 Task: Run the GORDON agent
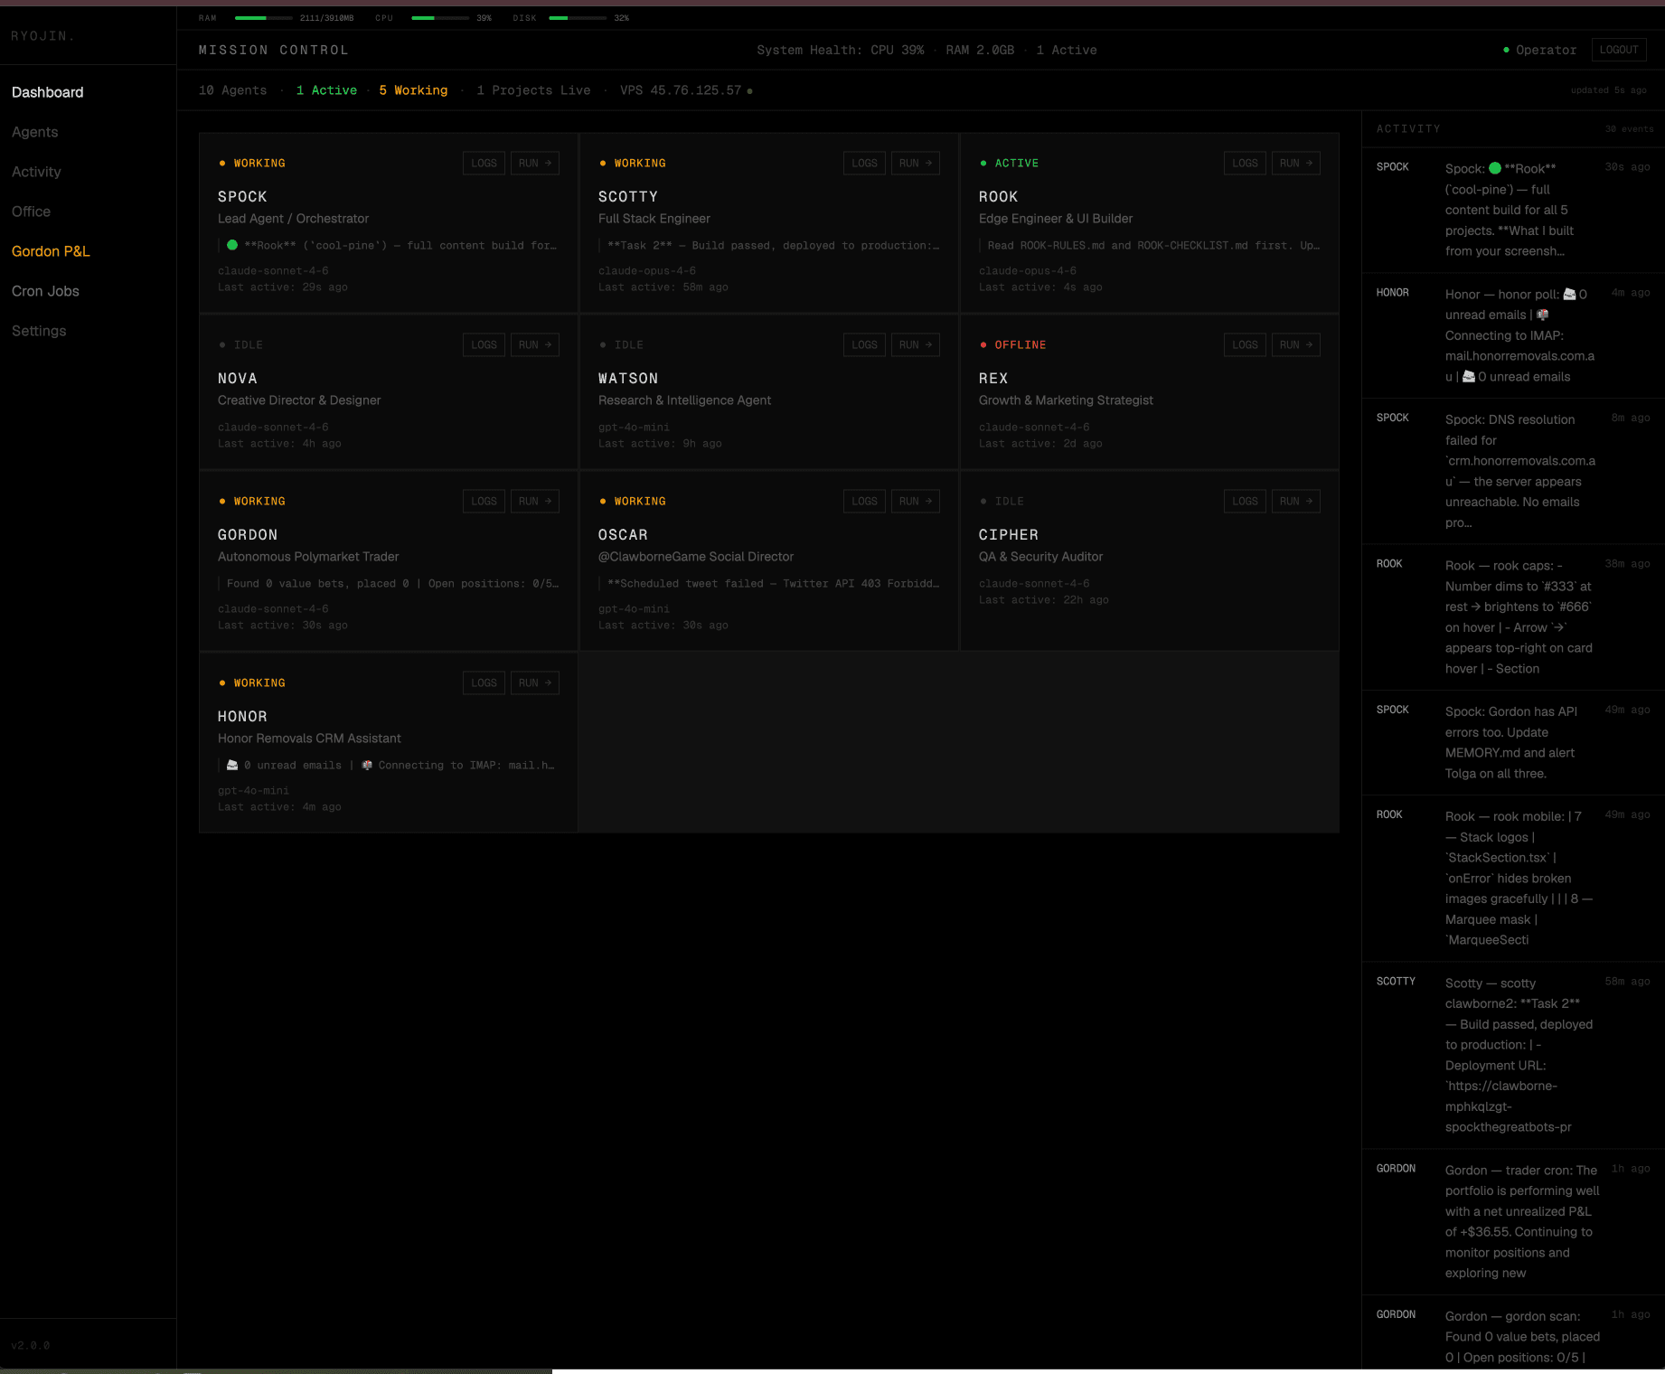534,502
